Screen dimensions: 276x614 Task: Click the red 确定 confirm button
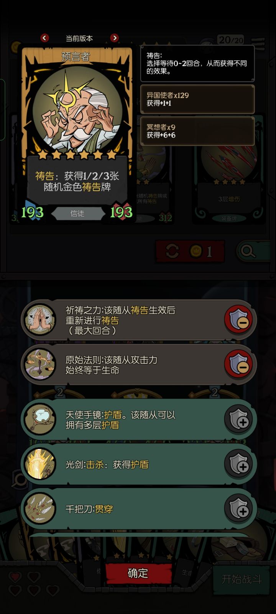click(x=138, y=573)
